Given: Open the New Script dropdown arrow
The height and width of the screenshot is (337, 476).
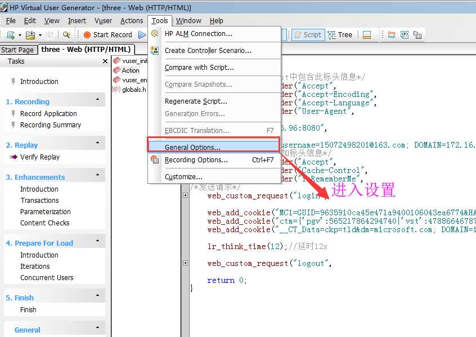Looking at the screenshot, I should point(20,36).
